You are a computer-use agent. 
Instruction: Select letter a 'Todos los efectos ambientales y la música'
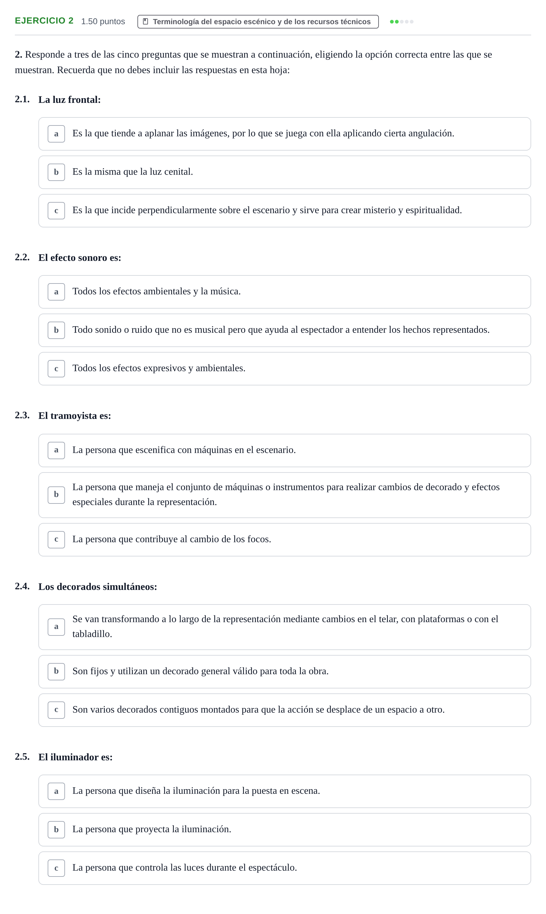(x=284, y=292)
